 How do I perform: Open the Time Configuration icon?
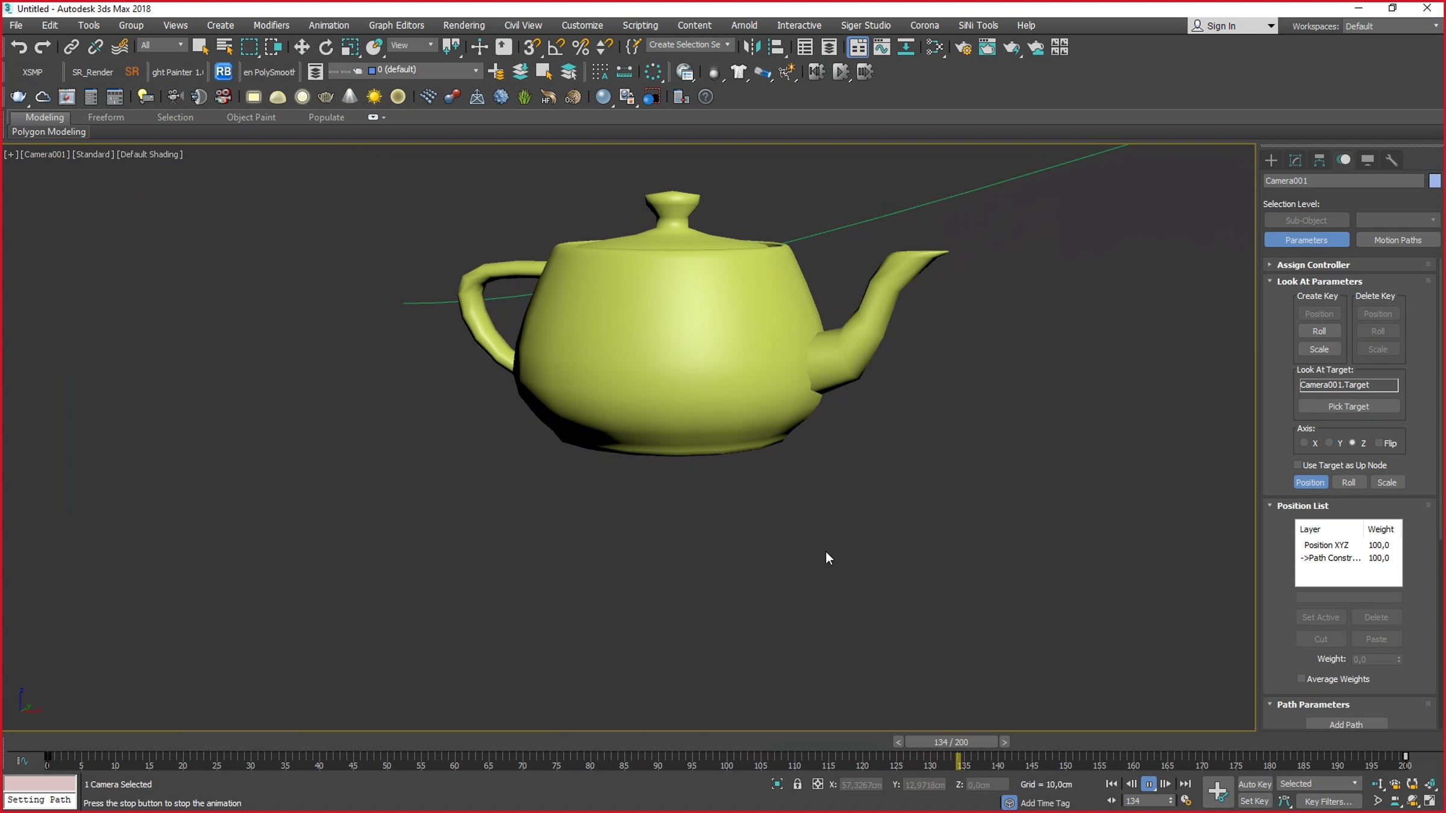(1186, 801)
